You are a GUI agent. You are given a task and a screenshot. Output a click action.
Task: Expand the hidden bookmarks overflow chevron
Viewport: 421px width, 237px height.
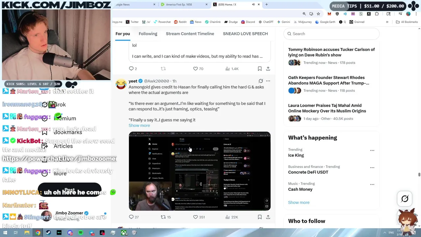click(387, 22)
